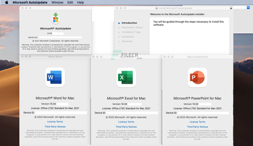Open the Edit menu
The image size is (253, 146).
point(70,2)
